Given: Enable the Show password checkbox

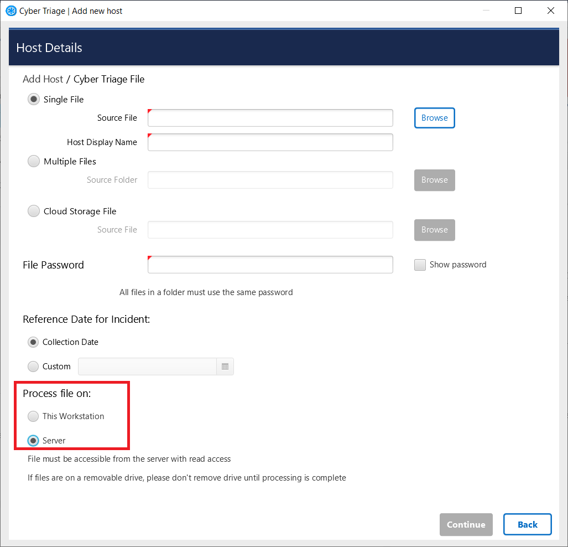Looking at the screenshot, I should (x=420, y=265).
